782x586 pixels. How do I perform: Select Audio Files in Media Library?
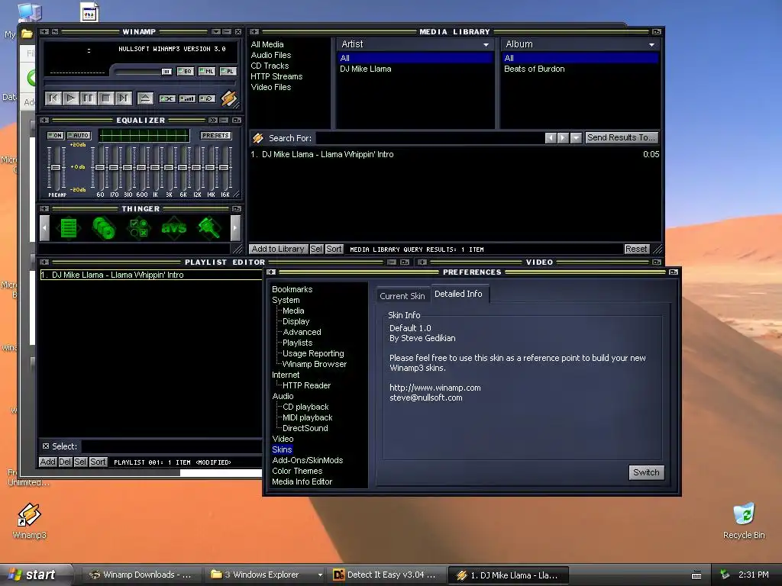[x=271, y=55]
